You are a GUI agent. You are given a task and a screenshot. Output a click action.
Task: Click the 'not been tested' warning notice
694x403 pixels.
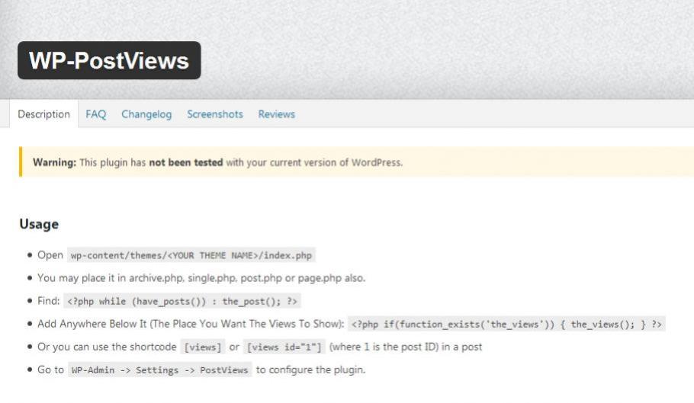coord(356,162)
